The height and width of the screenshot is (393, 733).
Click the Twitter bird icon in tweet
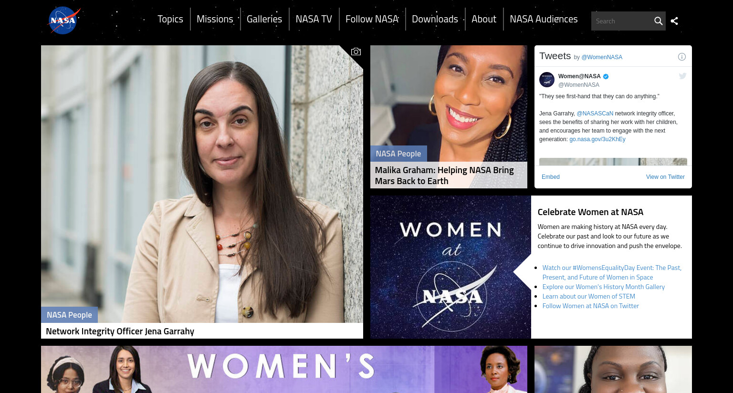pos(682,76)
